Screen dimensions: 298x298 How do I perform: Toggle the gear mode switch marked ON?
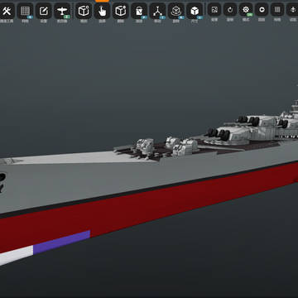pyautogui.click(x=246, y=10)
